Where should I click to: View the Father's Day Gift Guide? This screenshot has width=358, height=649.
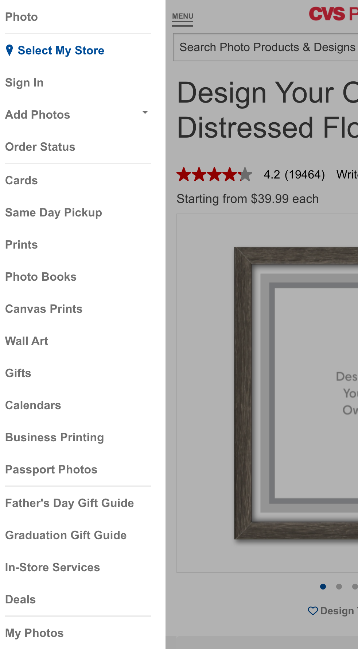(x=70, y=503)
